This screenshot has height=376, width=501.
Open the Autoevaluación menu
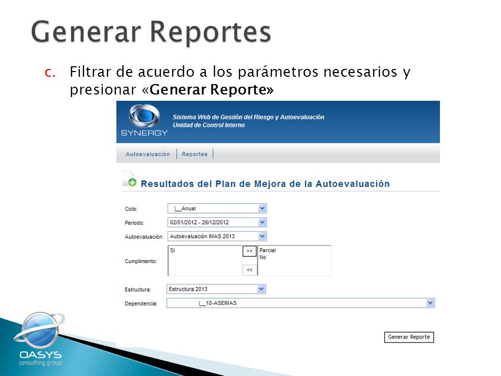[148, 154]
